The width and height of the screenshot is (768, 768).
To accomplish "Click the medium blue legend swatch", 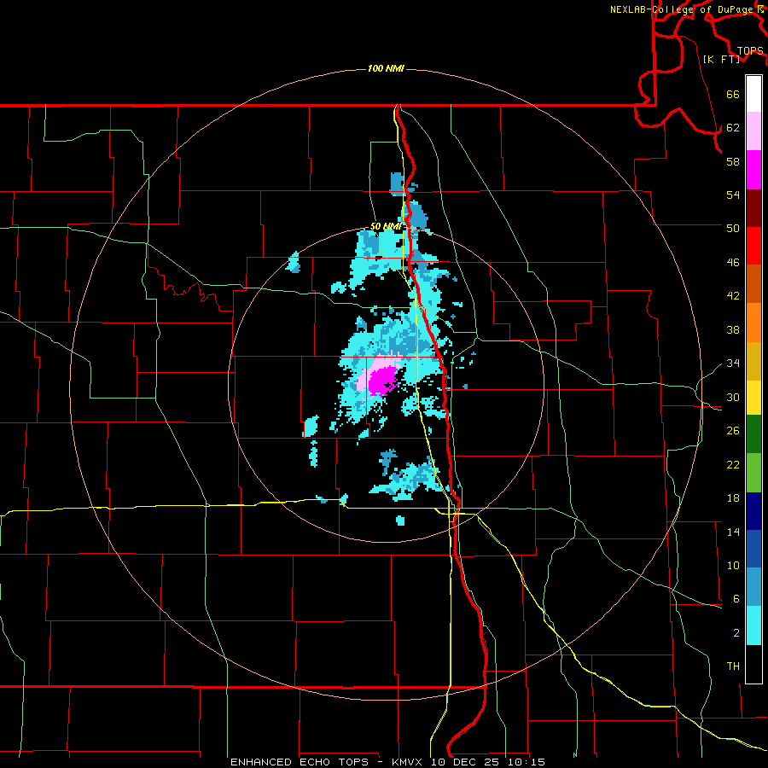I will (x=753, y=549).
